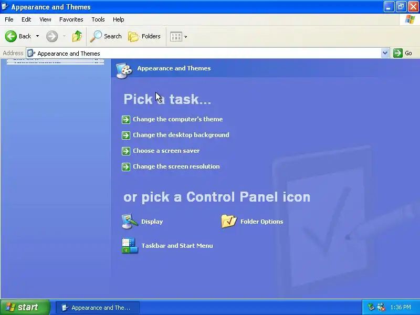Click the Taskbar and Start Menu label
The image size is (420, 315).
click(177, 246)
